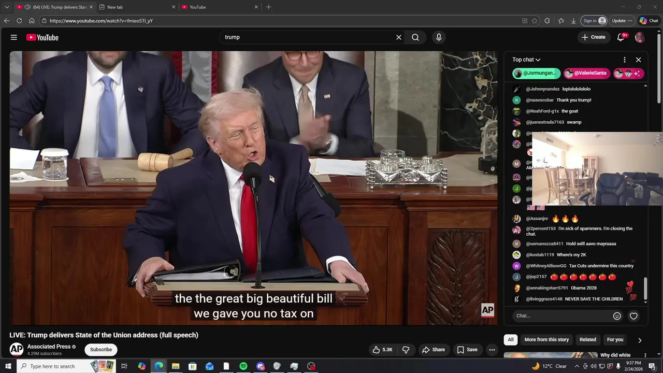This screenshot has height=373, width=663.
Task: Select More from this story chip
Action: tap(546, 340)
